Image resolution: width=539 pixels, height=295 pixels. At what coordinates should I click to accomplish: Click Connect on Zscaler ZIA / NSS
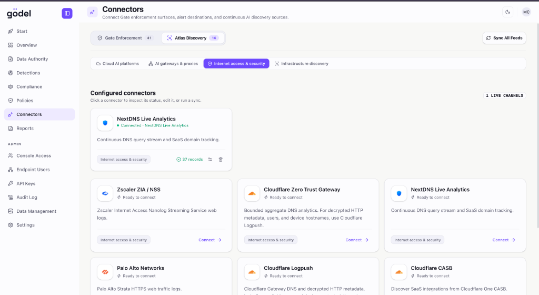click(x=209, y=240)
